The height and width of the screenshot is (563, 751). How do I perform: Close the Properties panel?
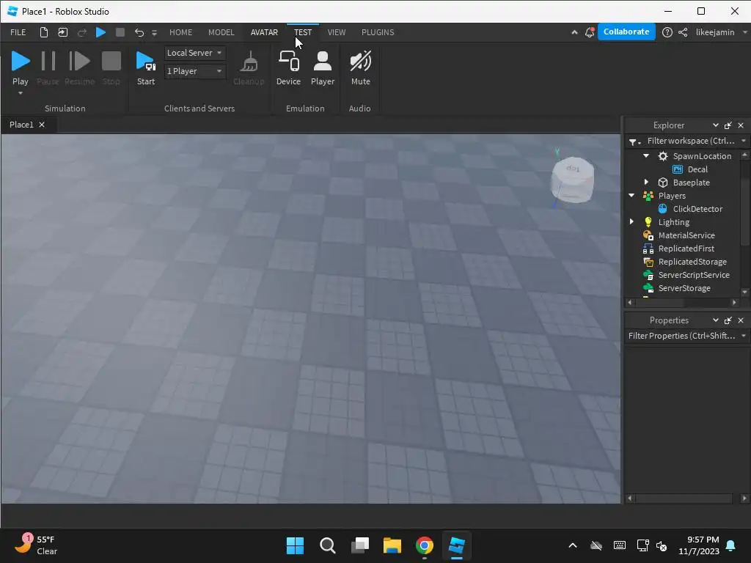coord(741,320)
